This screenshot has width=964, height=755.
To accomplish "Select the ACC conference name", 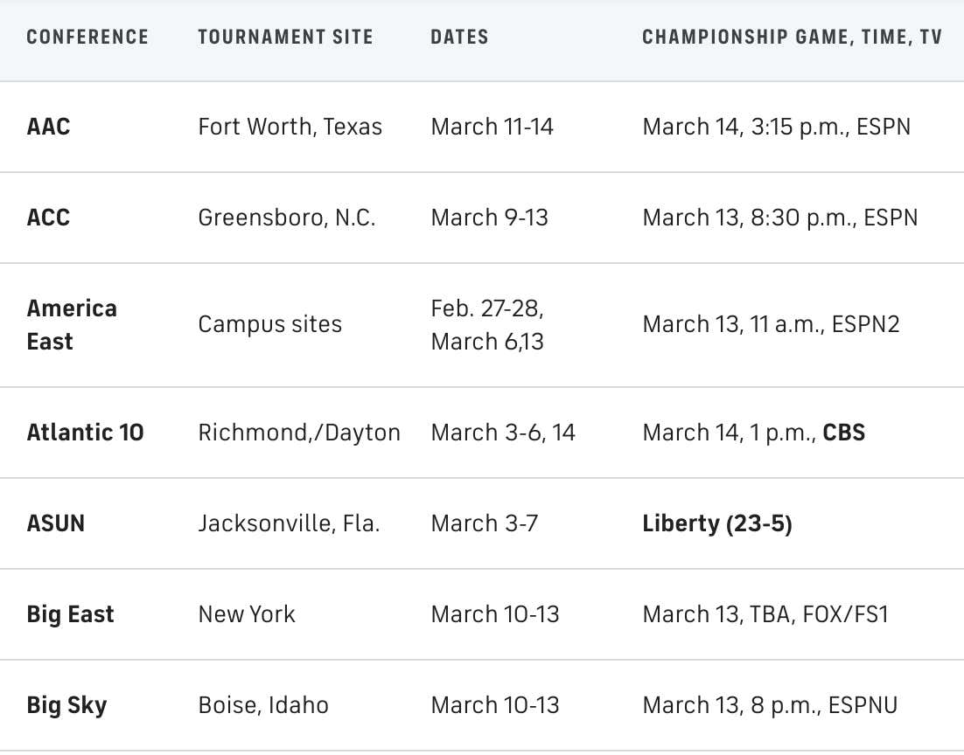I will pyautogui.click(x=49, y=218).
